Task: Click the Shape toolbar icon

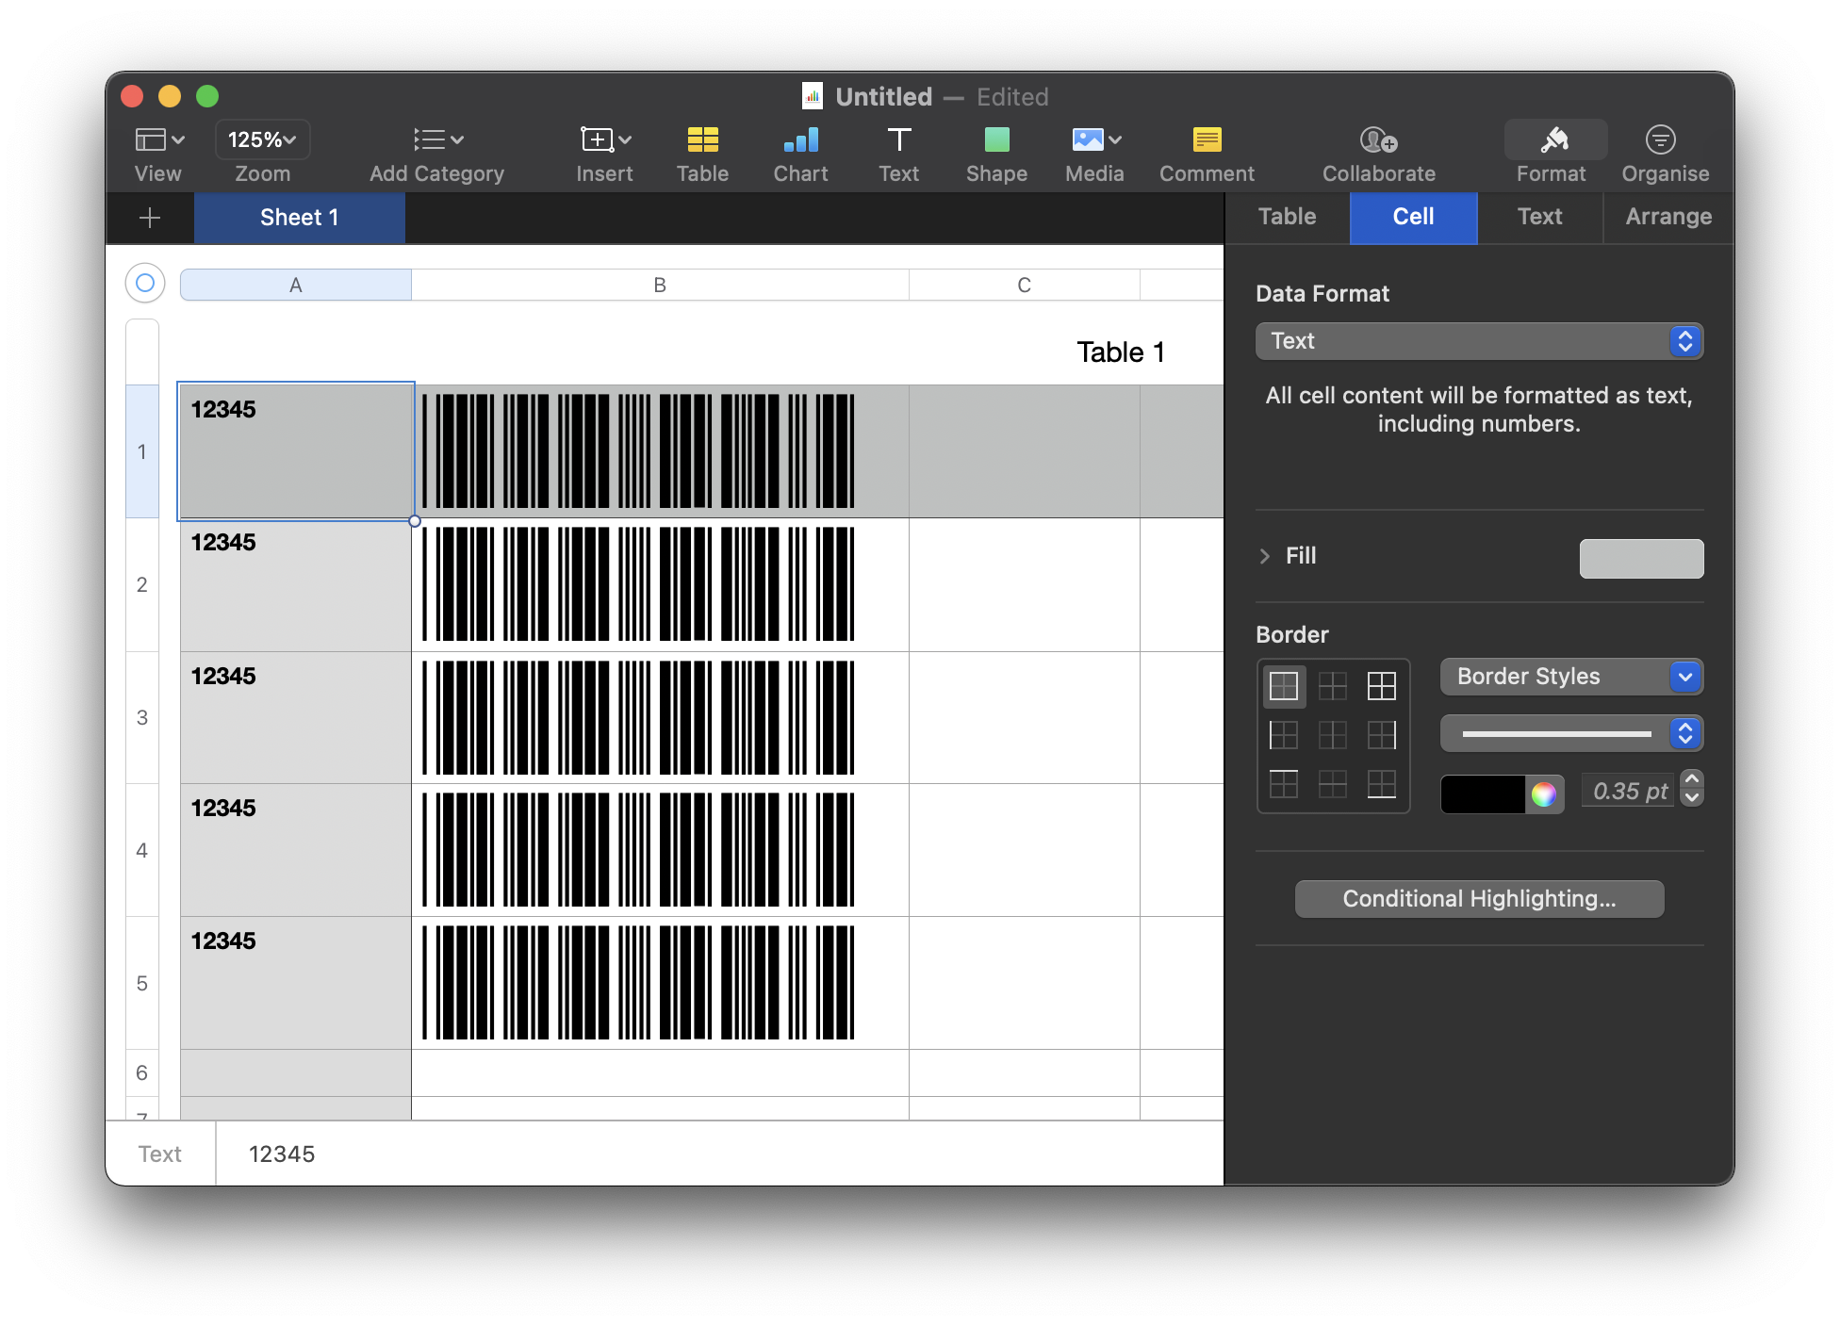Action: 996,140
